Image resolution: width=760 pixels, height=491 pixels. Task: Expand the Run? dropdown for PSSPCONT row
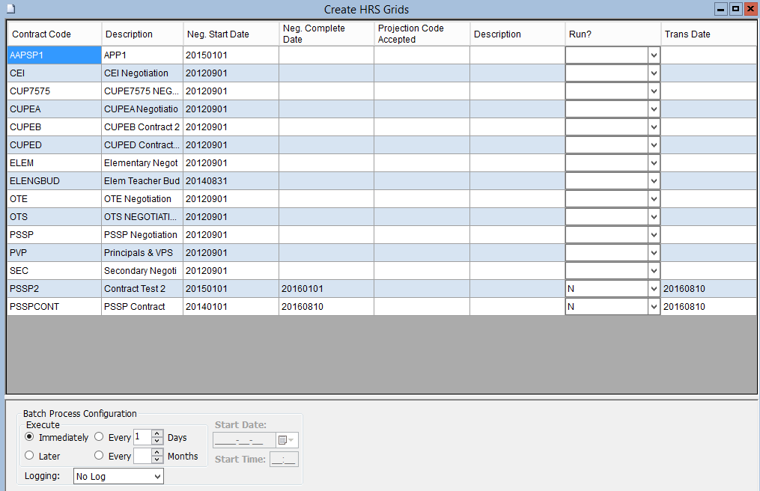[x=654, y=307]
